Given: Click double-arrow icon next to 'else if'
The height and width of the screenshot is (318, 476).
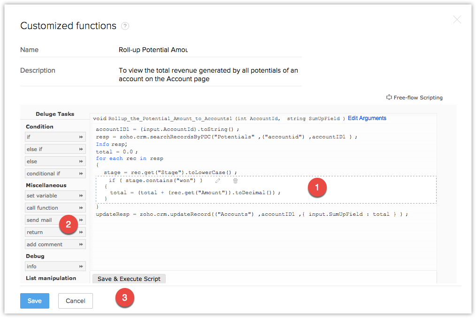Looking at the screenshot, I should point(81,149).
